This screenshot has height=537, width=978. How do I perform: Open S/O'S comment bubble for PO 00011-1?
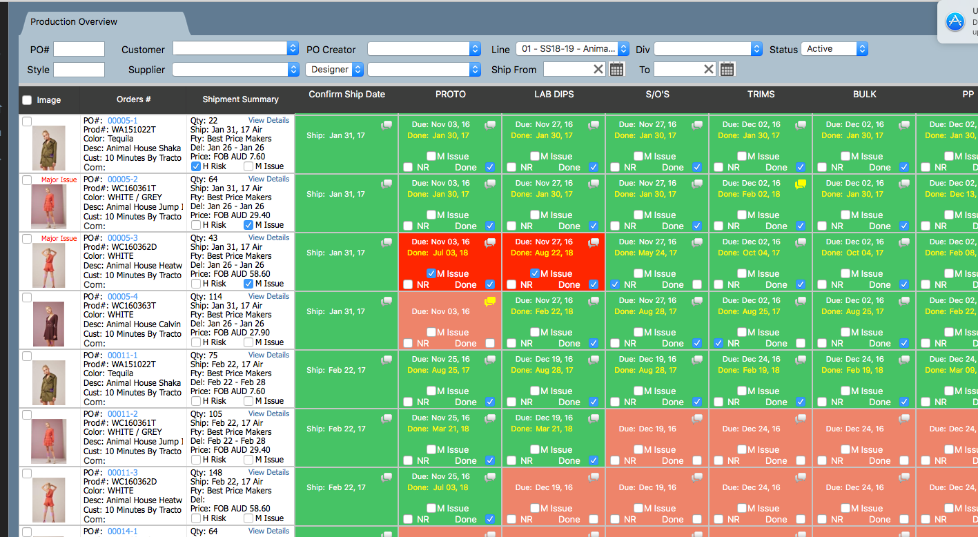(697, 360)
